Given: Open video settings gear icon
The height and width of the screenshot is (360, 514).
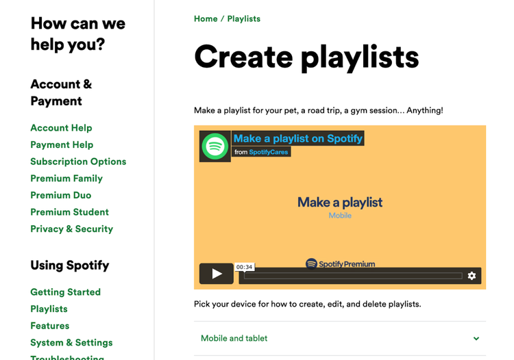Looking at the screenshot, I should pyautogui.click(x=472, y=276).
